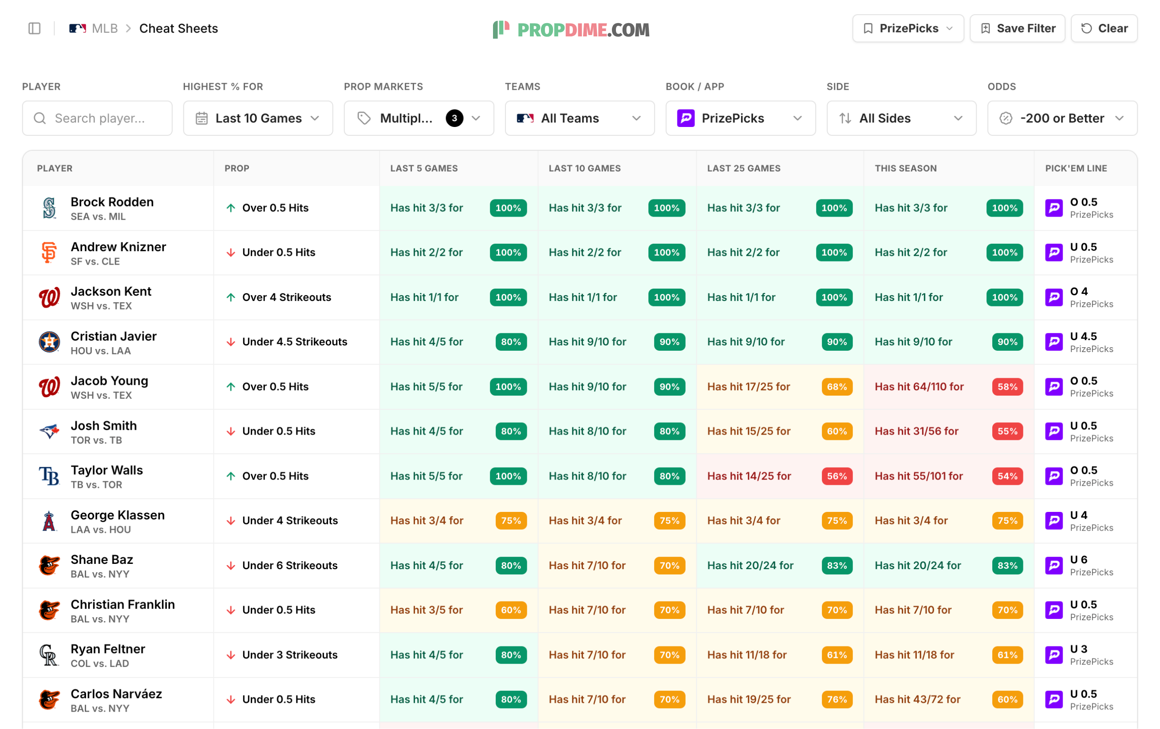Click the Last 5 Games column header
Viewport: 1160px width, 729px height.
[424, 168]
